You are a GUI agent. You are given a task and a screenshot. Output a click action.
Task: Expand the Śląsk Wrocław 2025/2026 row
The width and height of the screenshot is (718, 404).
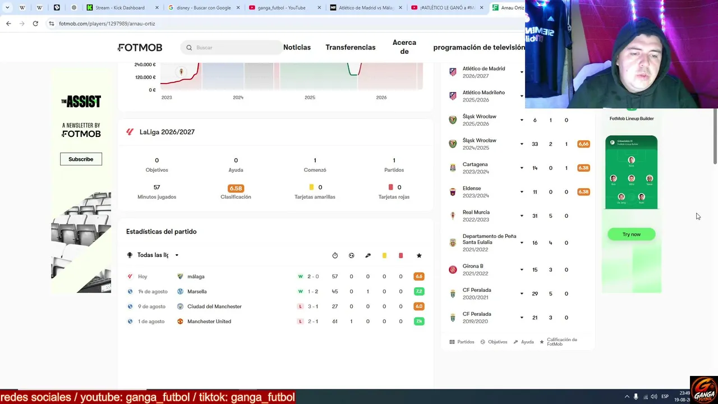tap(522, 120)
